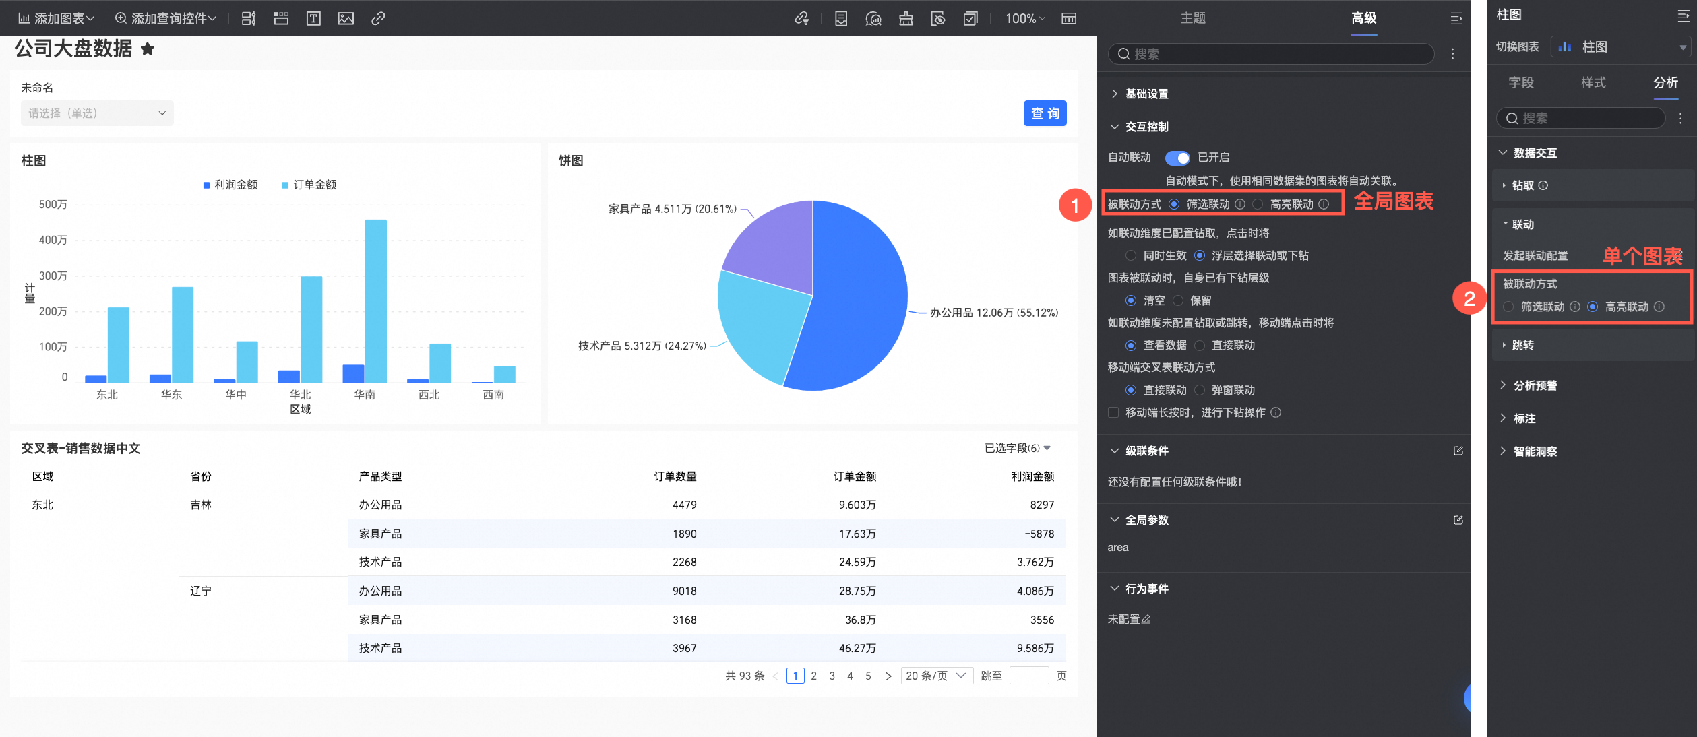Select 筛选联动 in single chart panel

(x=1508, y=307)
